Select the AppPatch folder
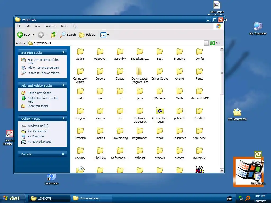This screenshot has height=203, width=271. [100, 54]
